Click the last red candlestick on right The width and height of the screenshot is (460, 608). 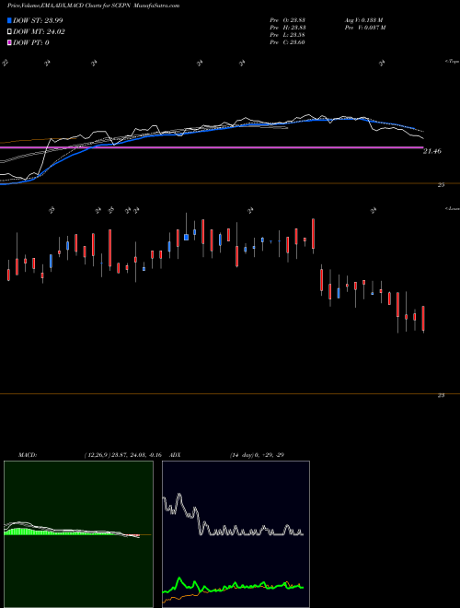(423, 319)
